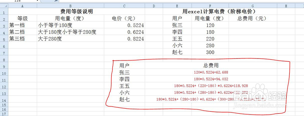Select column C header
Screen dimensions: 304x116
[x=124, y=6]
